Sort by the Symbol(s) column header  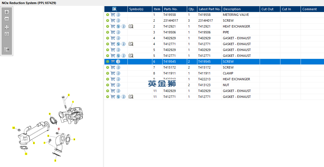click(x=140, y=9)
